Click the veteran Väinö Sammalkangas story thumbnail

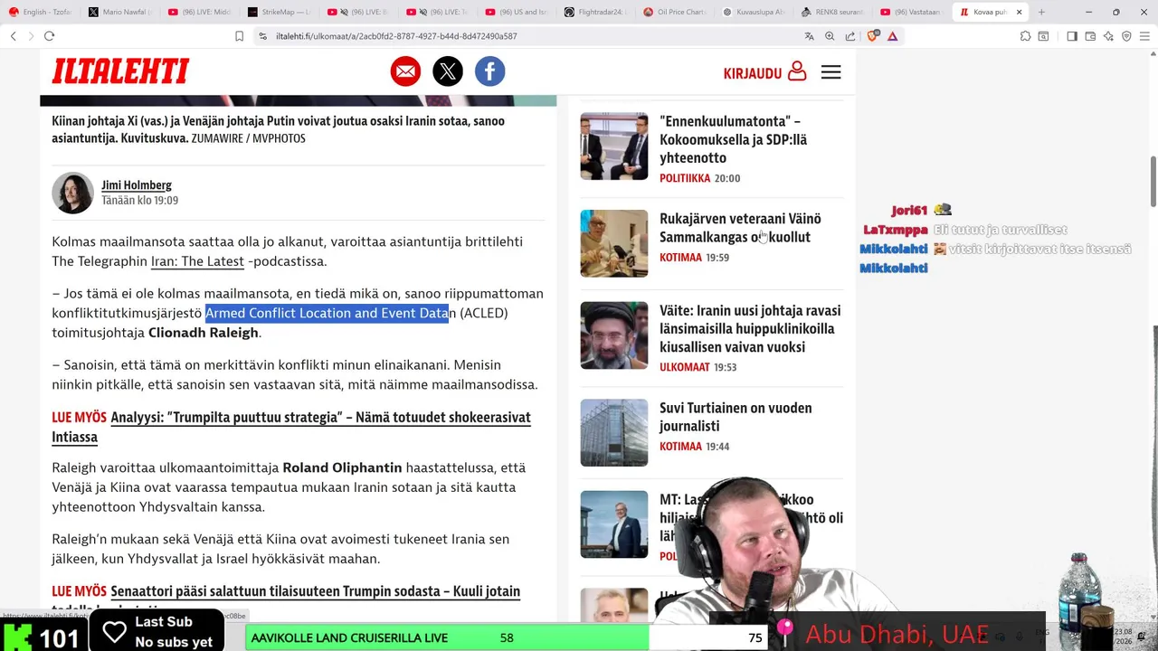(614, 243)
